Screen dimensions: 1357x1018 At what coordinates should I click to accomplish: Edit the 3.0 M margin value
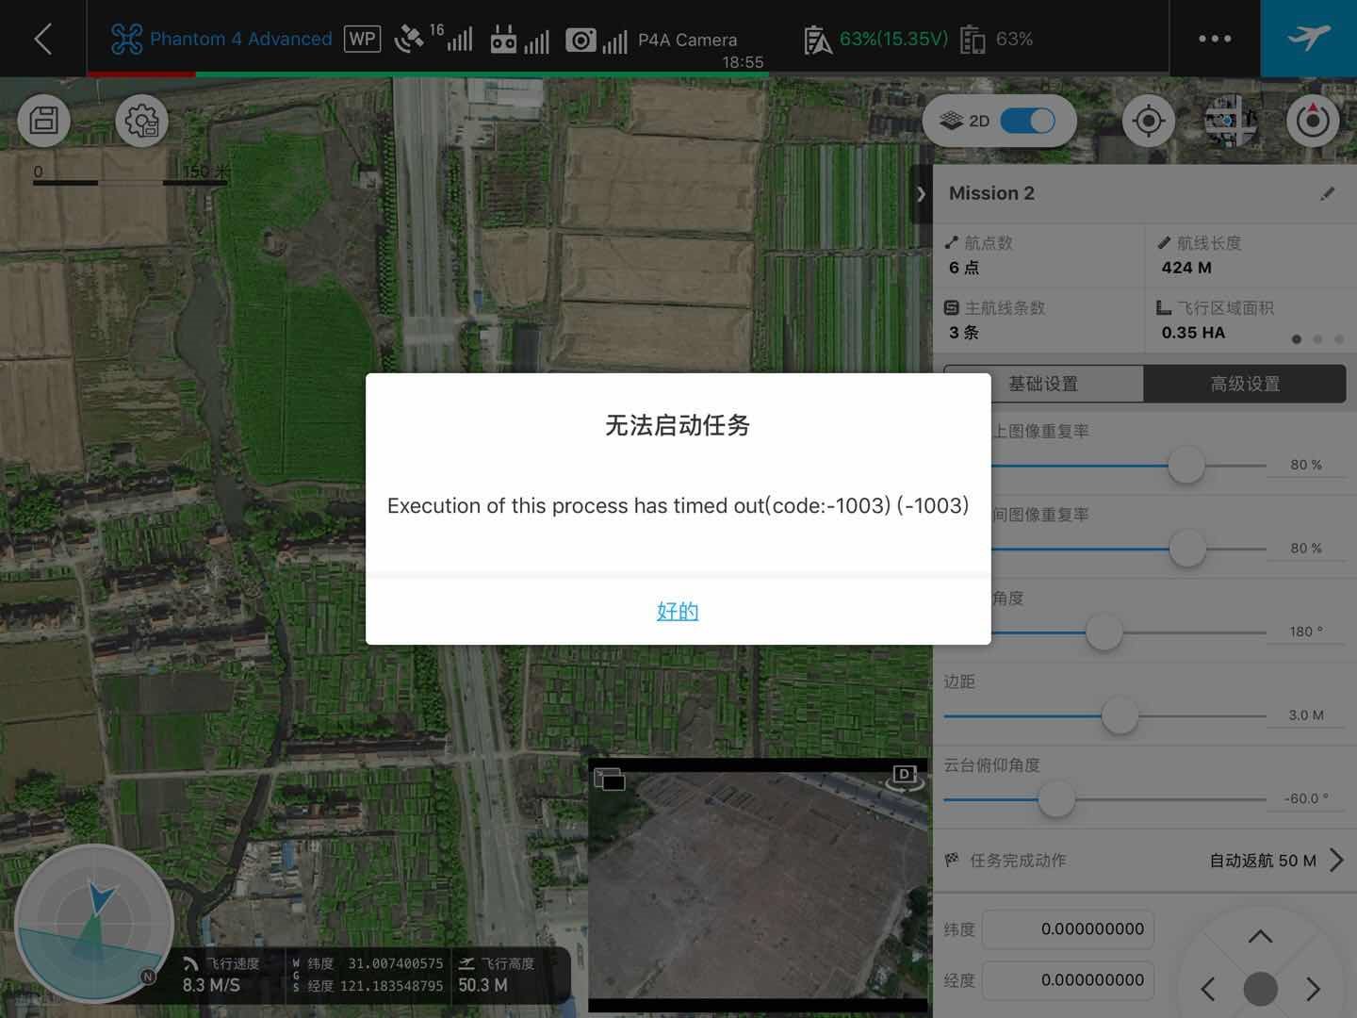(x=1306, y=715)
